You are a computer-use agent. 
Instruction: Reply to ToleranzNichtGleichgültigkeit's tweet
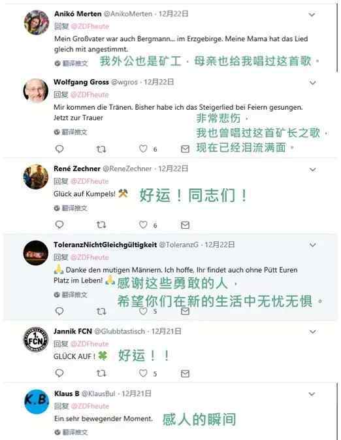[59, 311]
